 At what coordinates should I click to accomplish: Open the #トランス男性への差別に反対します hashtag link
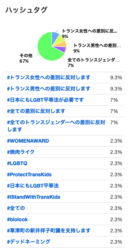pos(49,89)
